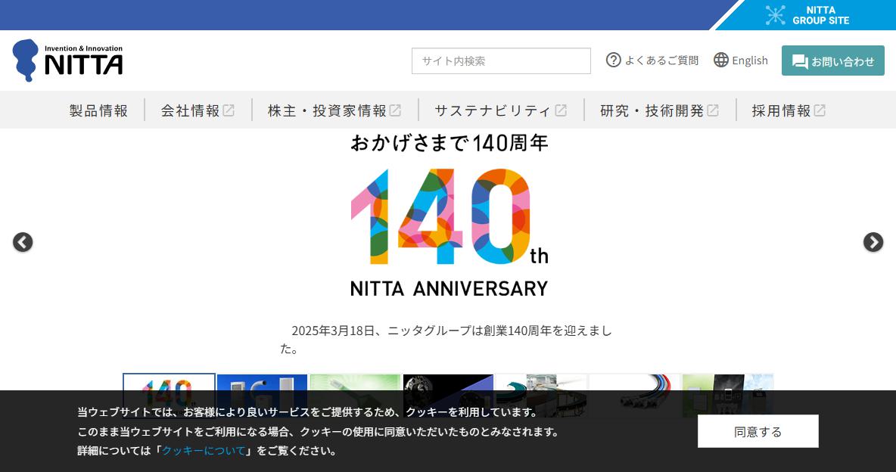896x472 pixels.
Task: Focus the サイト内検索 search field
Action: 501,61
